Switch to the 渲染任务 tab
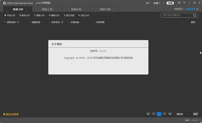The width and height of the screenshot is (202, 123). pyautogui.click(x=76, y=9)
